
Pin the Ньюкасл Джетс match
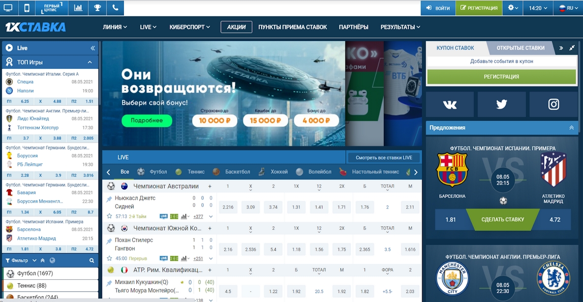(109, 199)
